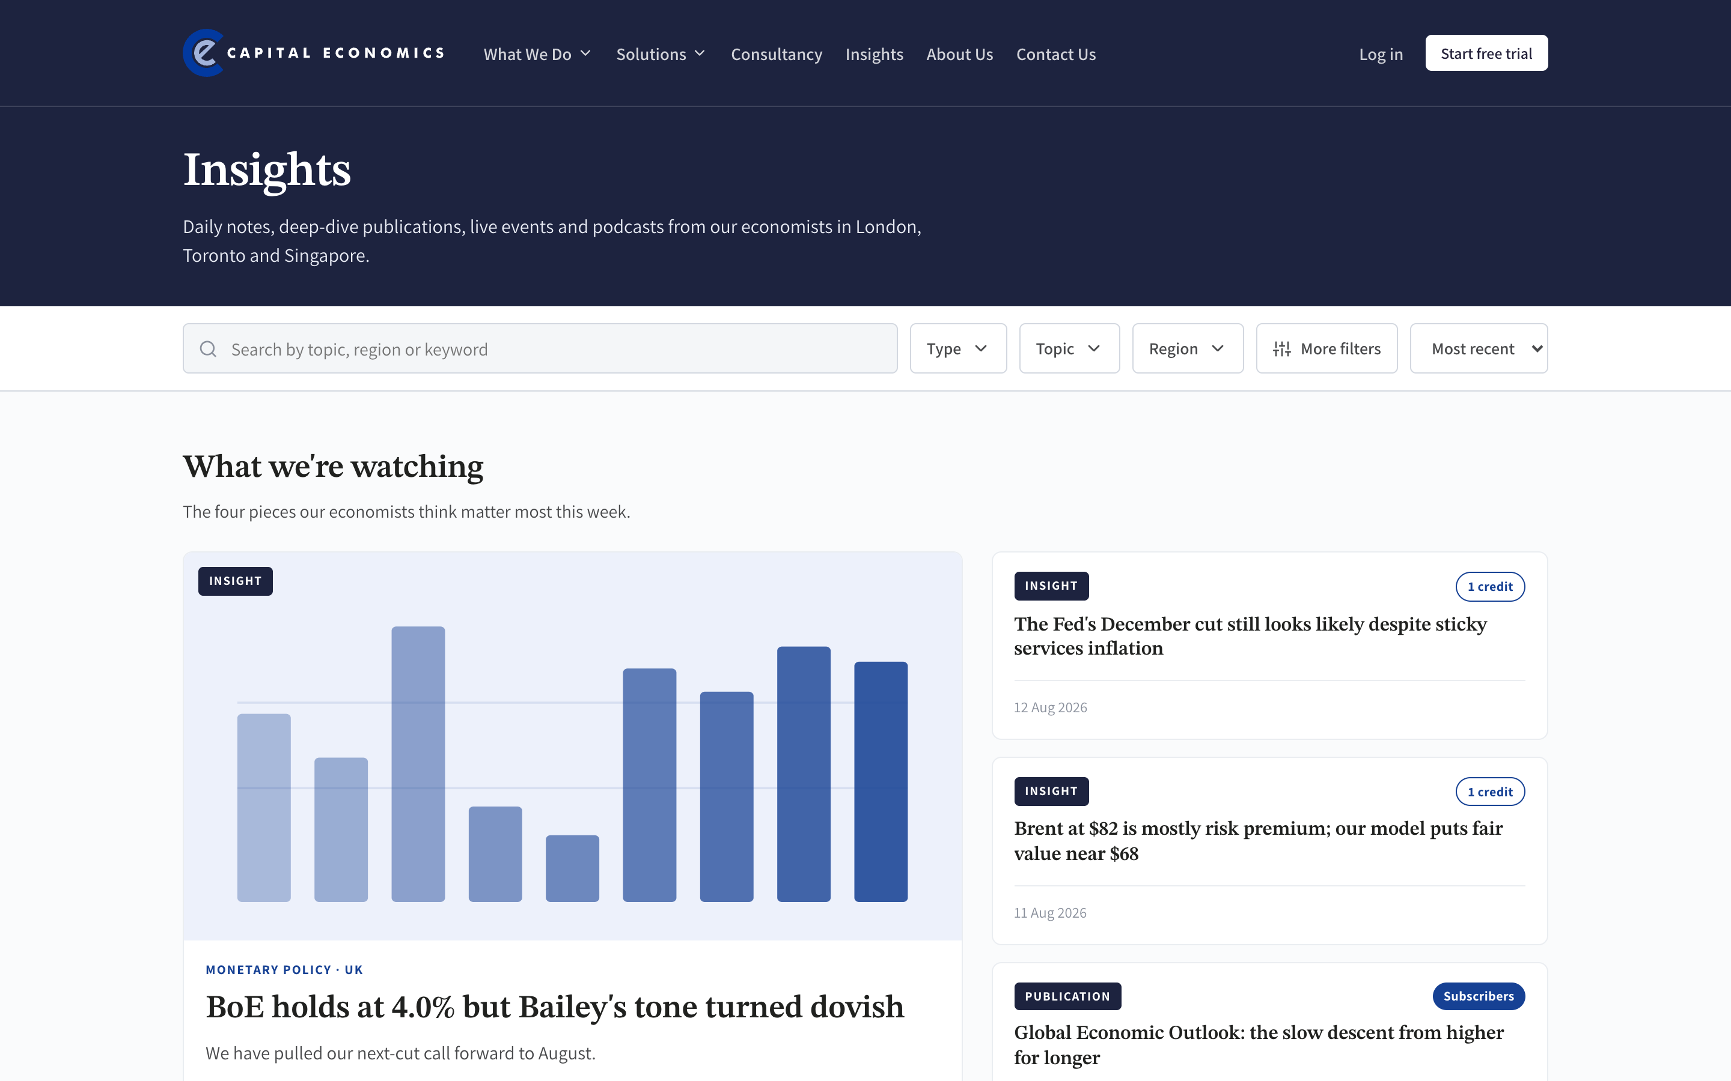Click the search by topic input field
Viewport: 1731px width, 1081px height.
click(540, 348)
